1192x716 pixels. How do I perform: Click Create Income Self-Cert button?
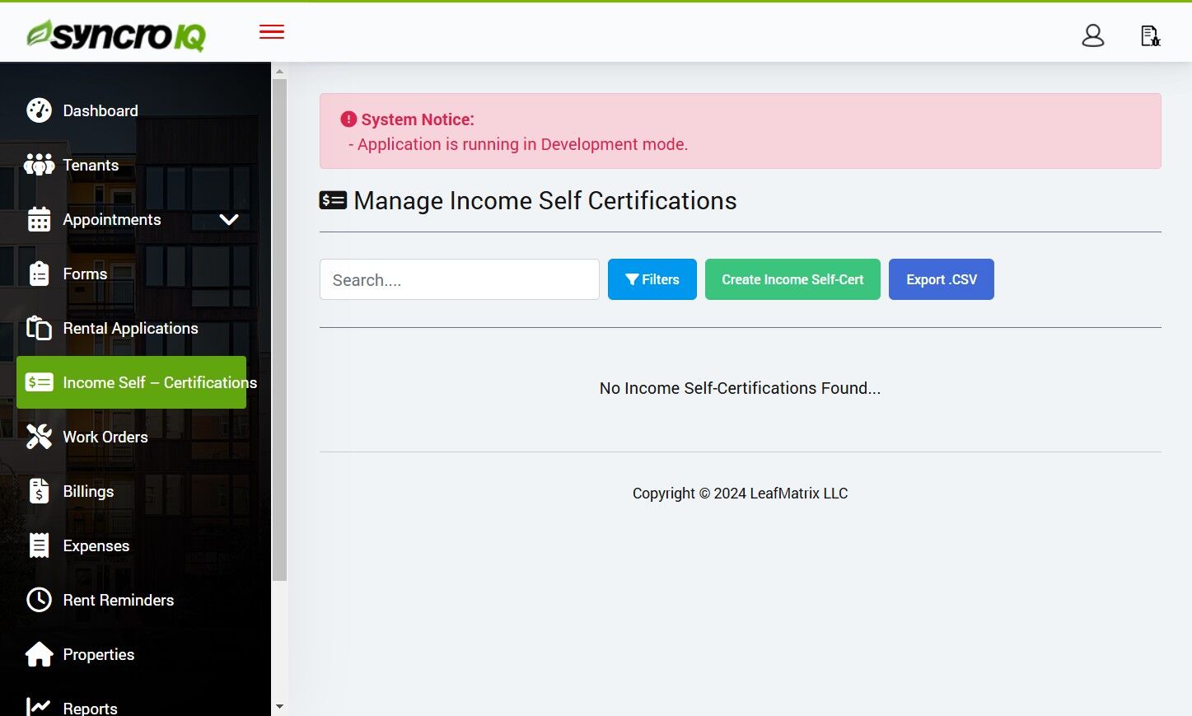click(x=792, y=279)
